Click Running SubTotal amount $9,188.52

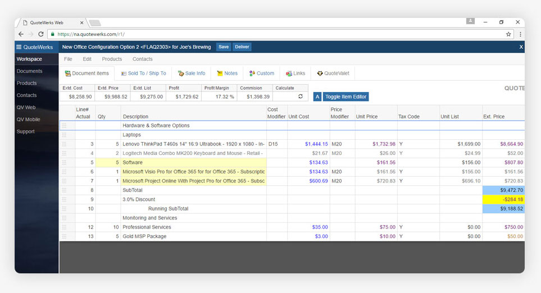pos(503,209)
